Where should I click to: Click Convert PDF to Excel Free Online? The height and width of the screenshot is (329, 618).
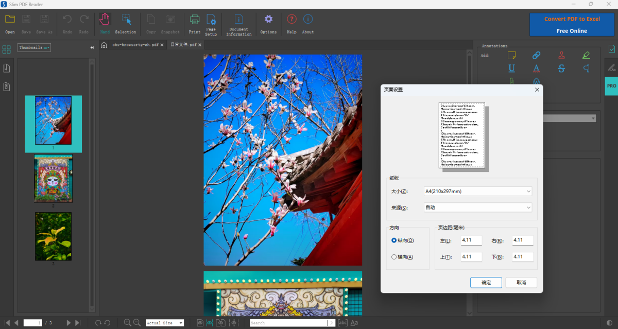pos(572,24)
